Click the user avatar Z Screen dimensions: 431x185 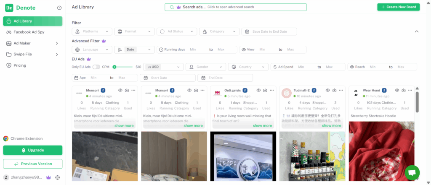(x=6, y=177)
